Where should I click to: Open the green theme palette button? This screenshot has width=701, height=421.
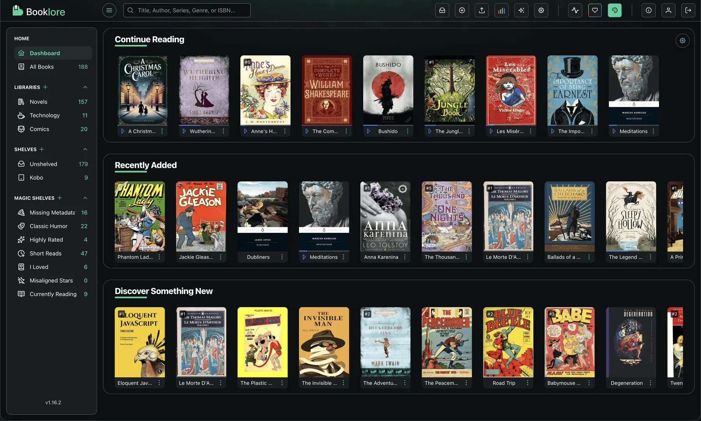click(615, 11)
